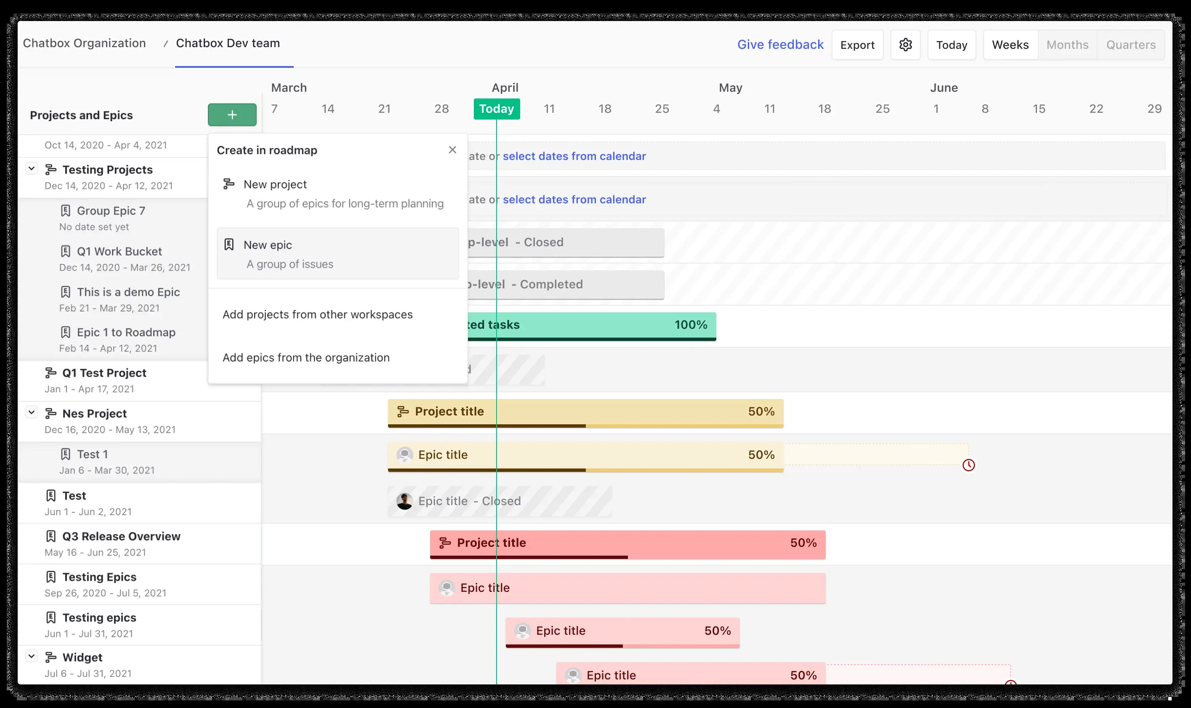Screen dimensions: 1191x708
Task: Click the Group Epic 7 epic icon
Action: [65, 210]
